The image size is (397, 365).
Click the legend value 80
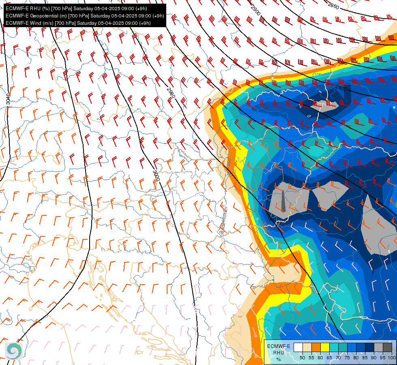(x=356, y=358)
